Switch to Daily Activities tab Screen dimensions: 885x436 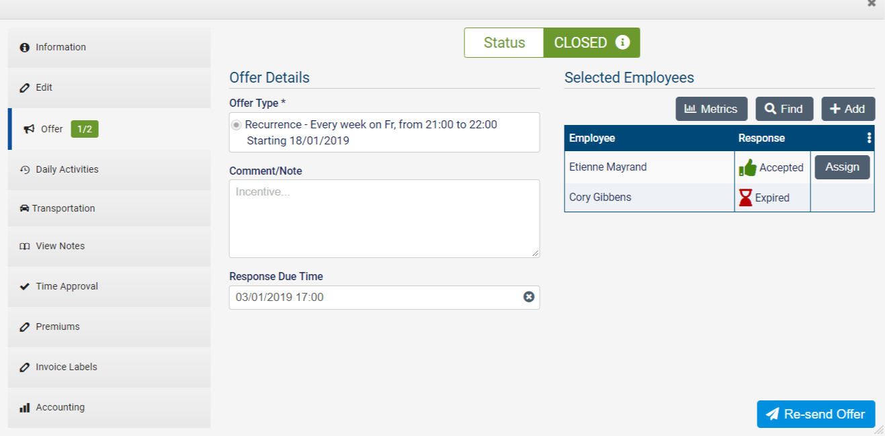click(x=67, y=169)
